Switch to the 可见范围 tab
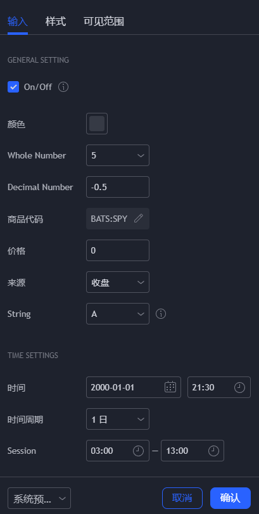 [104, 22]
